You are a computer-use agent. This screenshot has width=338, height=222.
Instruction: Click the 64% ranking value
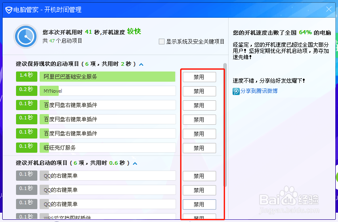pos(305,32)
